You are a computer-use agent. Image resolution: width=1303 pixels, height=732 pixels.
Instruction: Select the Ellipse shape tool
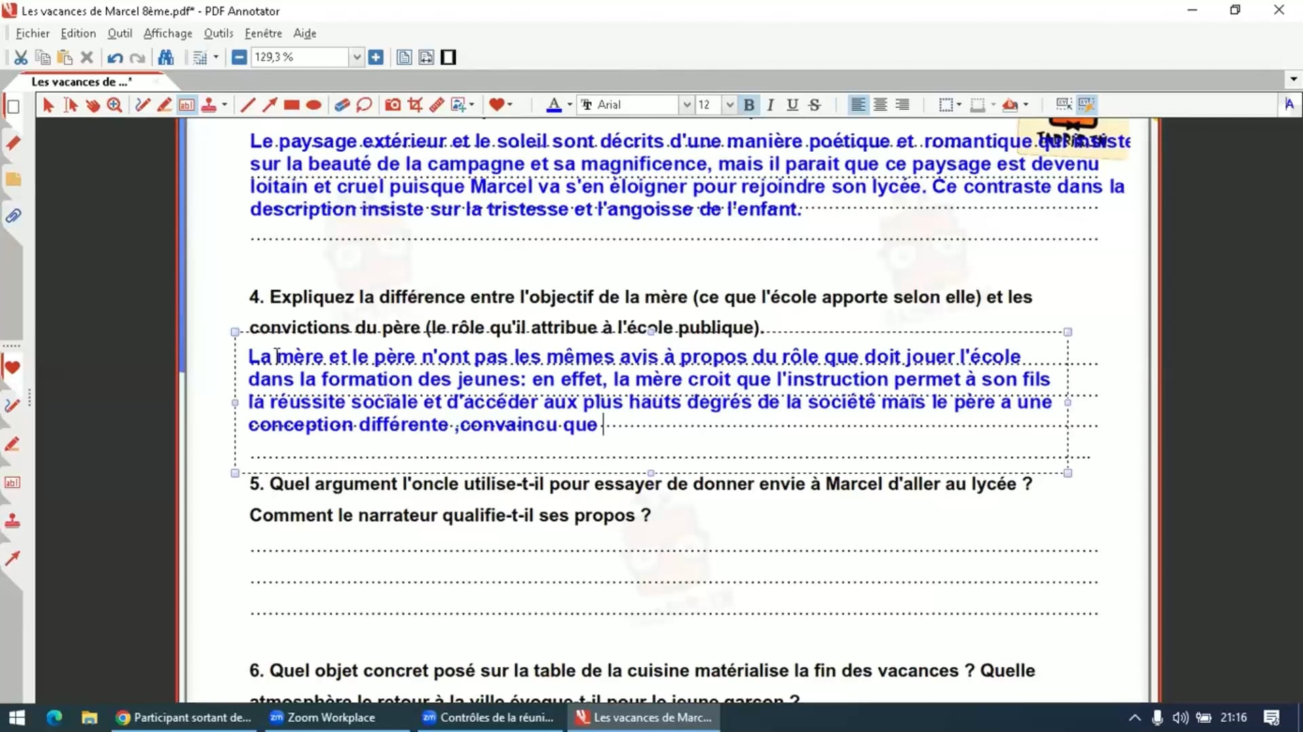314,105
